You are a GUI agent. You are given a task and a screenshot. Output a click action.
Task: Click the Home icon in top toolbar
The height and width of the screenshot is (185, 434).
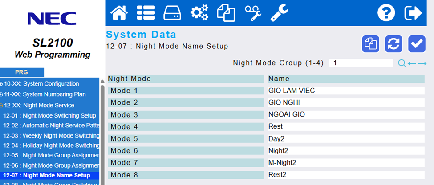click(119, 13)
